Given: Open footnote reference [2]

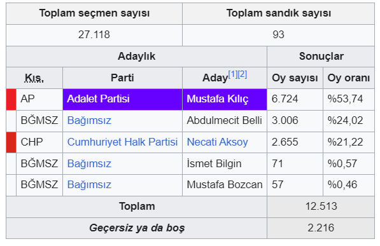Looking at the screenshot, I should click(242, 74).
